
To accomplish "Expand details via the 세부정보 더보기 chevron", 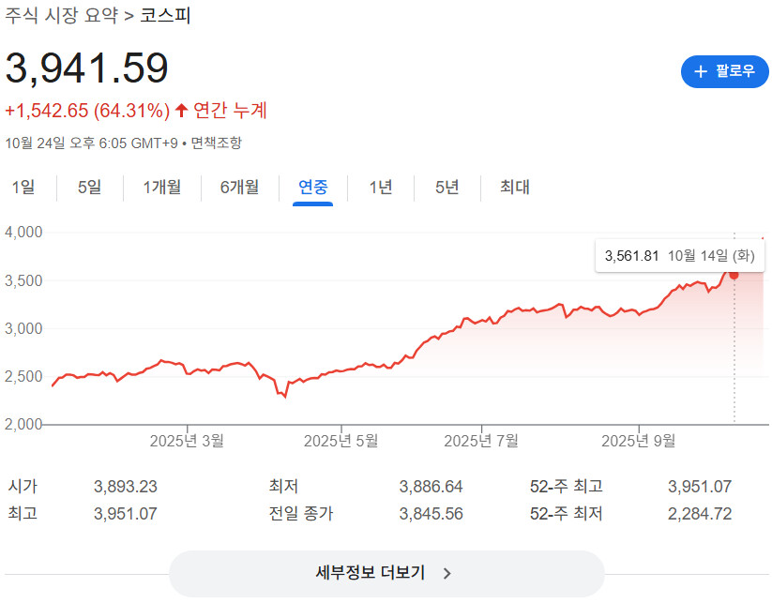I will tap(447, 573).
